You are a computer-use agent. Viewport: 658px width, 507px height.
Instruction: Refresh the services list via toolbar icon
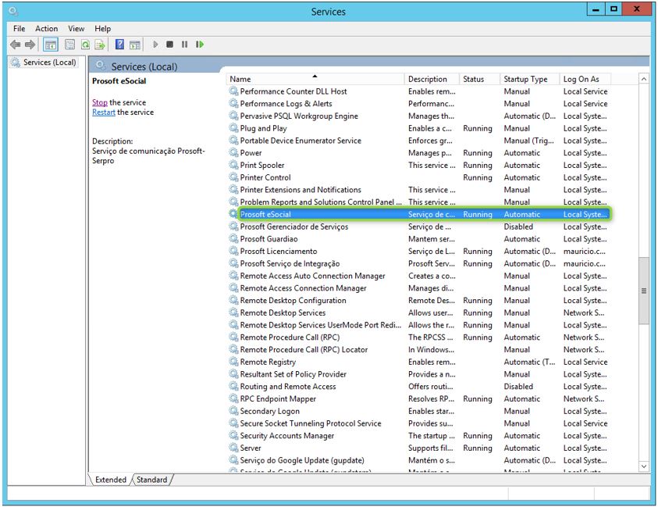(x=85, y=44)
